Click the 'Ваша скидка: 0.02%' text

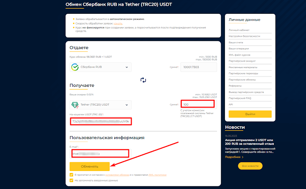[81, 94]
